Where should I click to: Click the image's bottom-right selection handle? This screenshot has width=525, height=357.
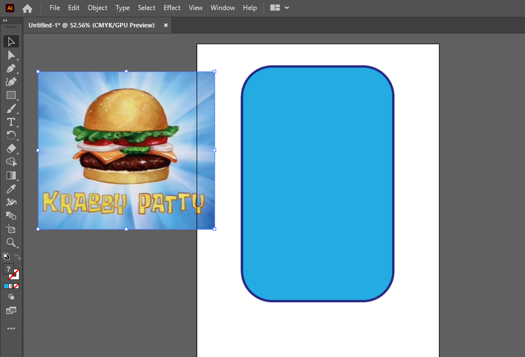pos(215,229)
